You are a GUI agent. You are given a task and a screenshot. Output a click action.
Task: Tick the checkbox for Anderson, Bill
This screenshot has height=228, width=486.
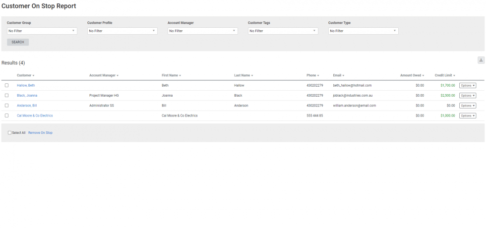tap(7, 106)
